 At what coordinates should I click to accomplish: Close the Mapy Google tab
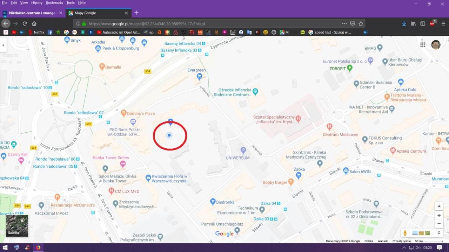coord(126,13)
